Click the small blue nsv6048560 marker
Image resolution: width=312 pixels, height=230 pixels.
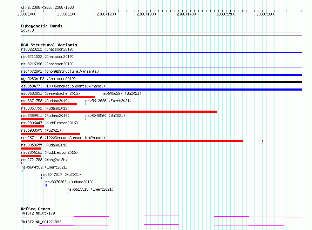click(86, 119)
